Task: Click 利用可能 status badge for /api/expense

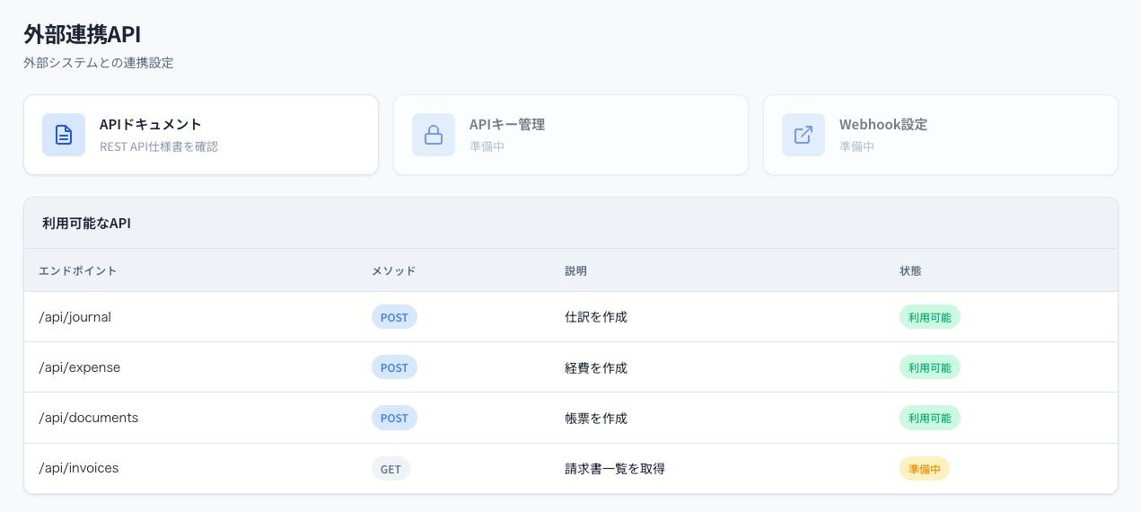Action: pyautogui.click(x=929, y=367)
